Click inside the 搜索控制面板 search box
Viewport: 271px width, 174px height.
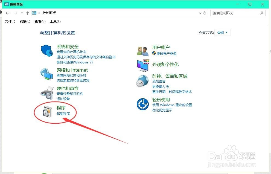tap(235, 13)
